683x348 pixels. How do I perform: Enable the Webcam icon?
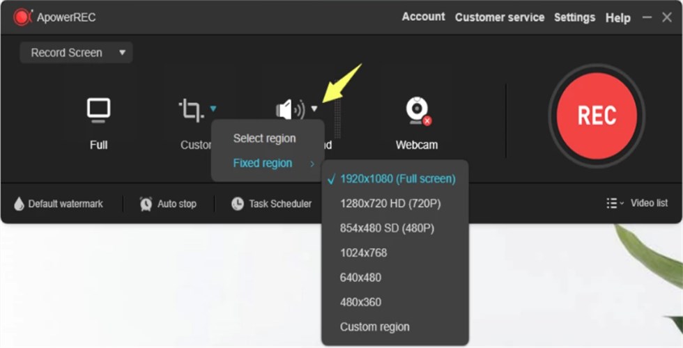[x=417, y=111]
